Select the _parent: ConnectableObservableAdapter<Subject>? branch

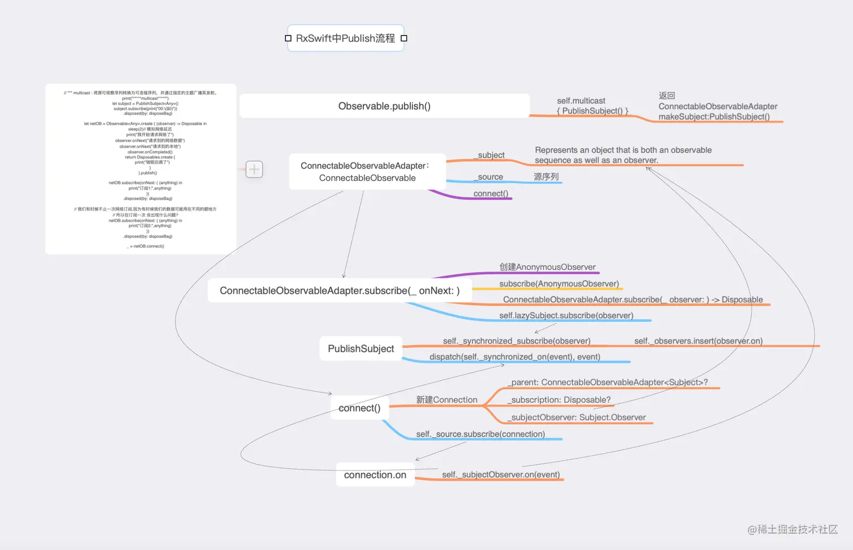pyautogui.click(x=608, y=382)
